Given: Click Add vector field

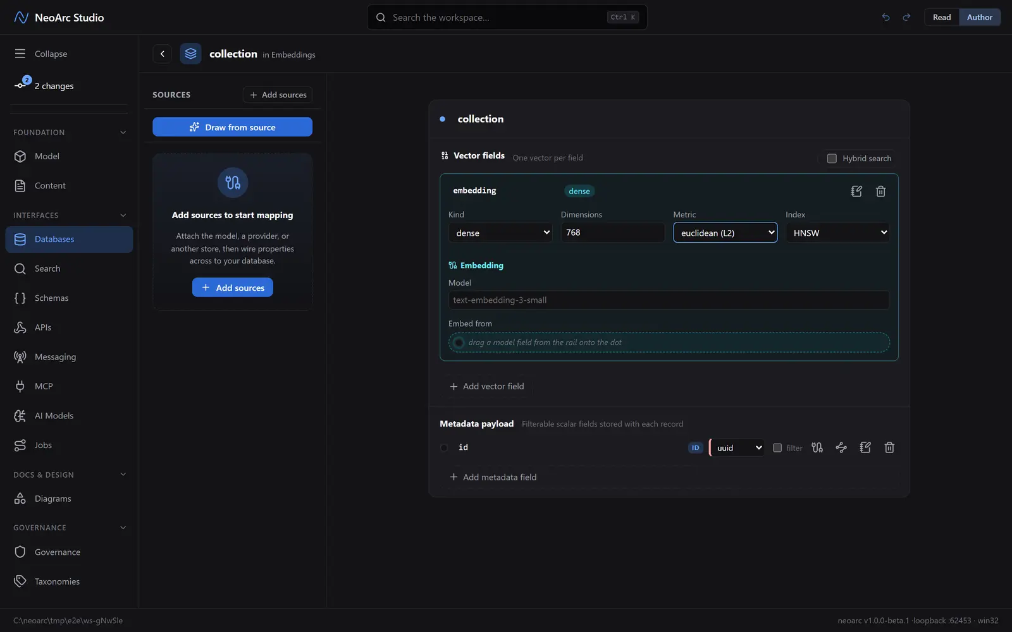Looking at the screenshot, I should [486, 386].
